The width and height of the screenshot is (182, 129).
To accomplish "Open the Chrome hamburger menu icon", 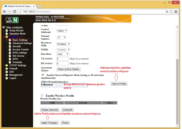I will [x=176, y=11].
